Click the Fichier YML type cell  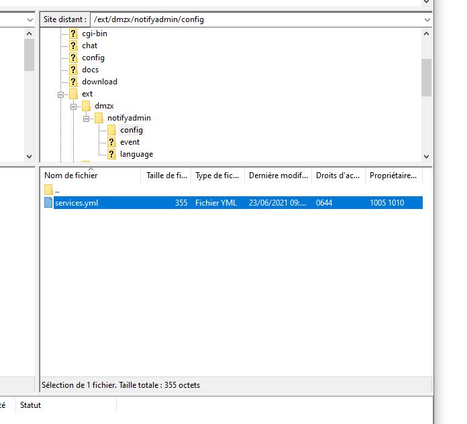(216, 203)
